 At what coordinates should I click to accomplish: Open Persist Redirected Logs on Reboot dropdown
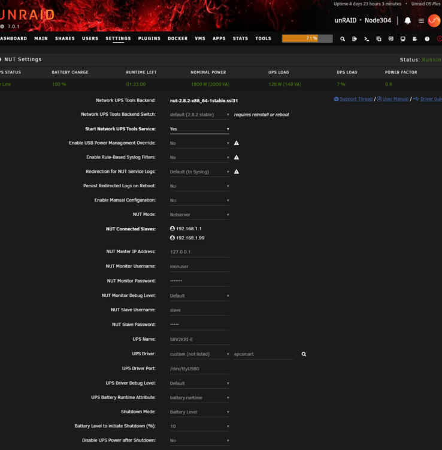pyautogui.click(x=199, y=186)
